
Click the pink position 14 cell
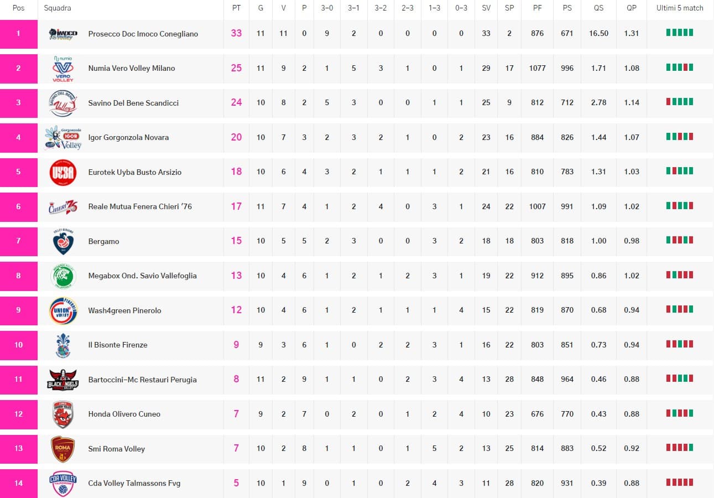[19, 483]
